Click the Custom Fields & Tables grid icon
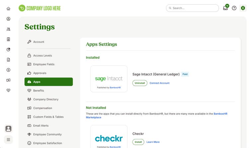 29,117
